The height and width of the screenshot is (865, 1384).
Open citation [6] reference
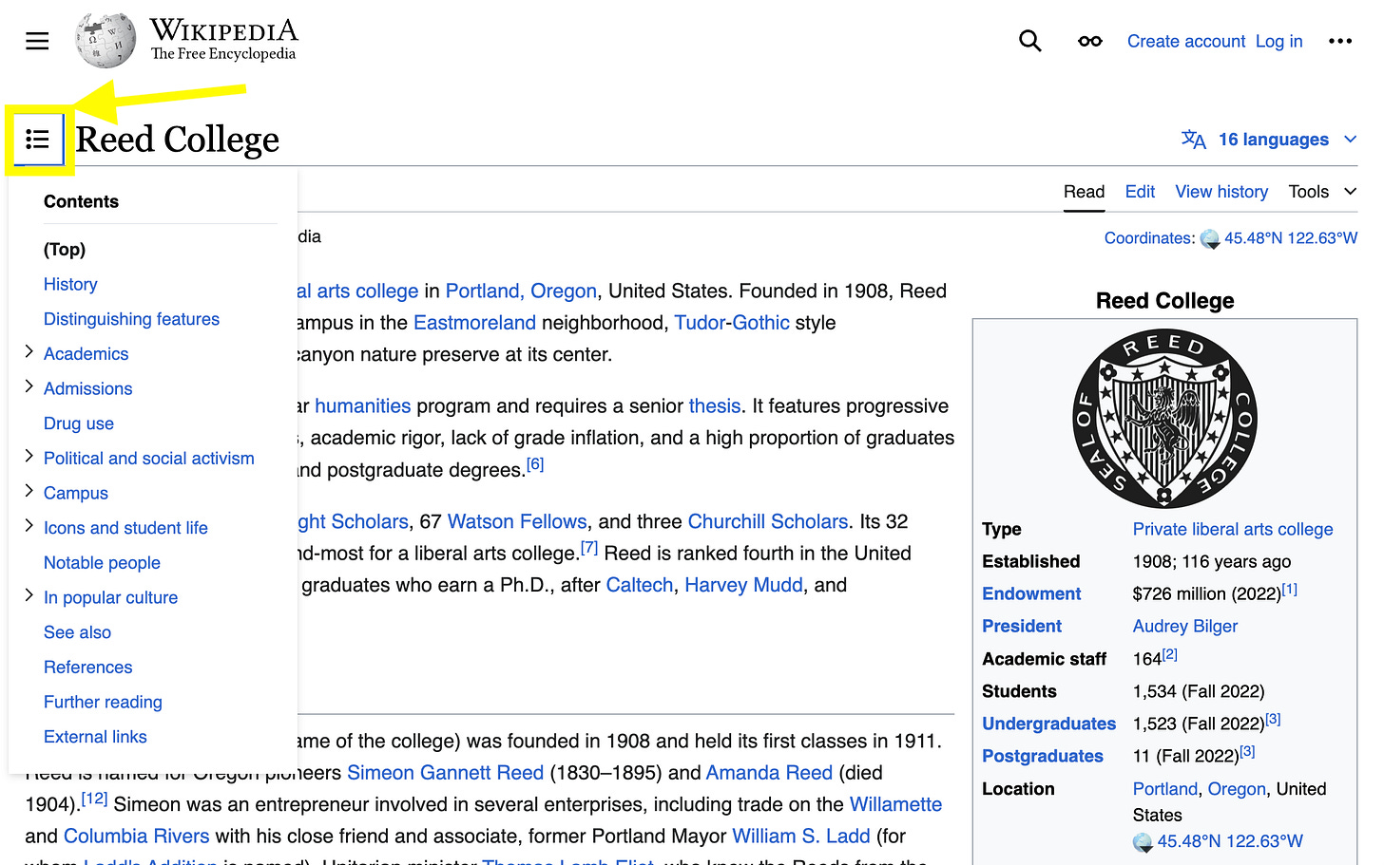tap(535, 464)
